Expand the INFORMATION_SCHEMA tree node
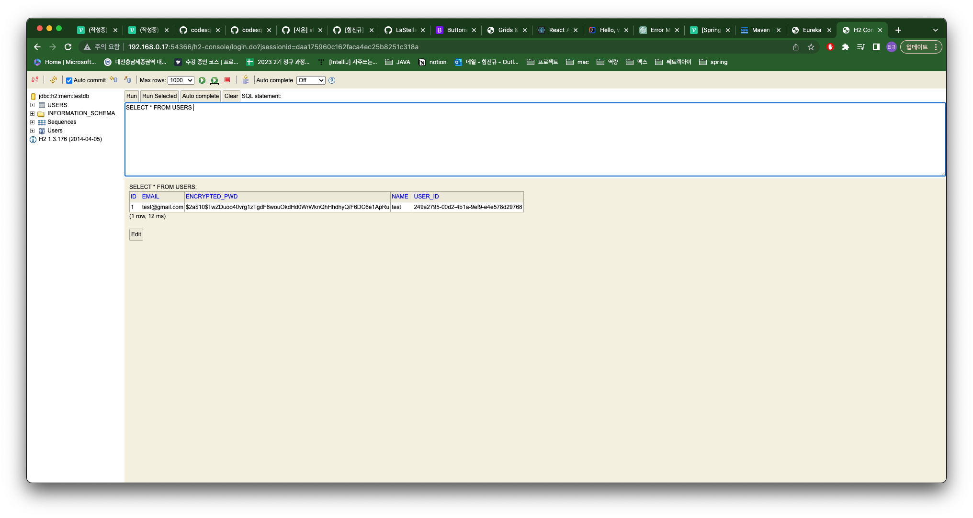The height and width of the screenshot is (518, 973). tap(33, 114)
